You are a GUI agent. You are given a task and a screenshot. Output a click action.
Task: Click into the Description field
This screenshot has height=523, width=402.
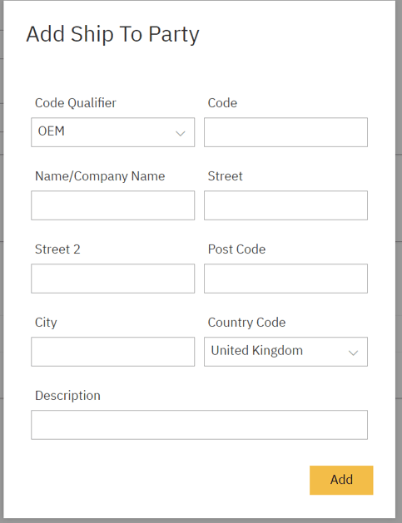pos(199,425)
